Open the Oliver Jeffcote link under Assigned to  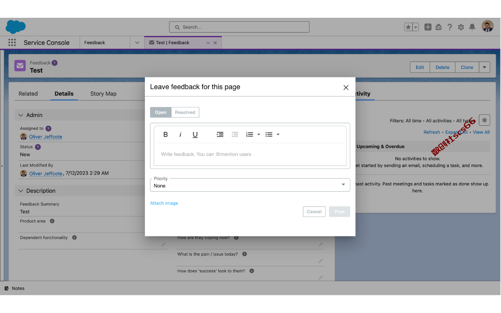[x=45, y=137]
